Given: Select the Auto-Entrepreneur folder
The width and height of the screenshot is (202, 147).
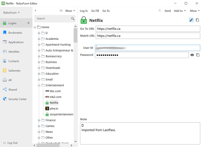Looking at the screenshot, I should pos(59,51).
